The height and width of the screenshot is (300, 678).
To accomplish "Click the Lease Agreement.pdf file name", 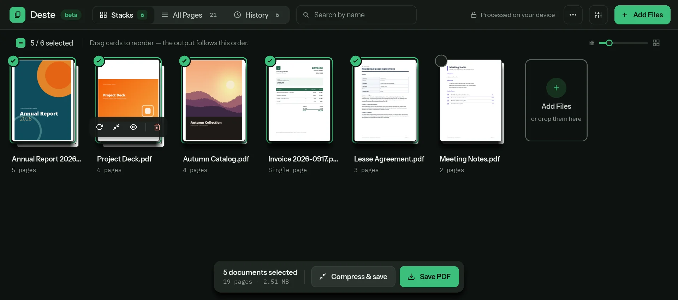I will pos(389,159).
